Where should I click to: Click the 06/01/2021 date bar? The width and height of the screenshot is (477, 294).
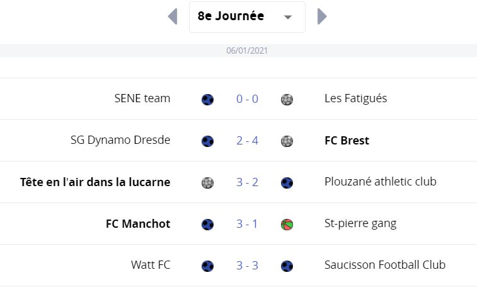(238, 50)
